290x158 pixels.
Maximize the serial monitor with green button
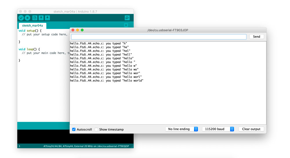[82, 30]
